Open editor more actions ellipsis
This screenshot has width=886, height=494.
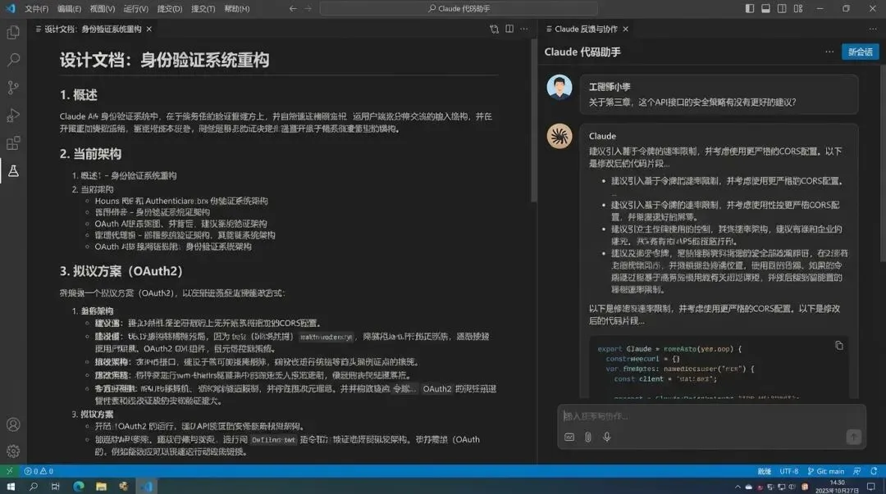[x=524, y=29]
